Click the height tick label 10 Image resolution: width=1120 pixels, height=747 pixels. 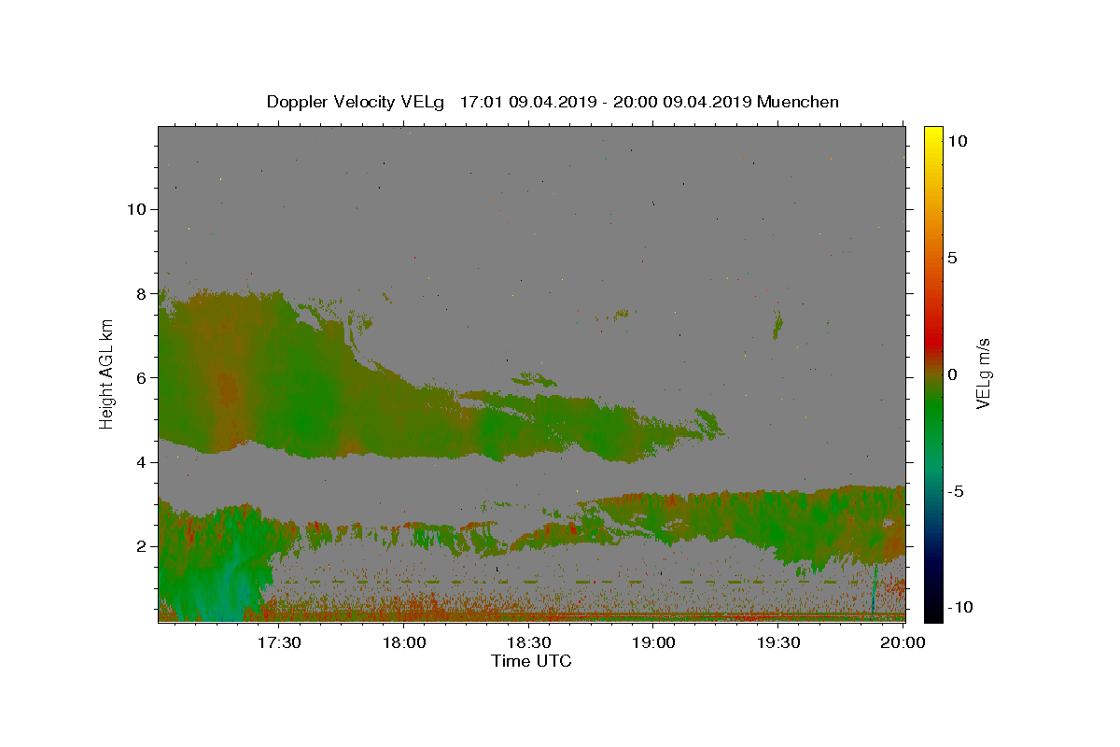point(137,208)
